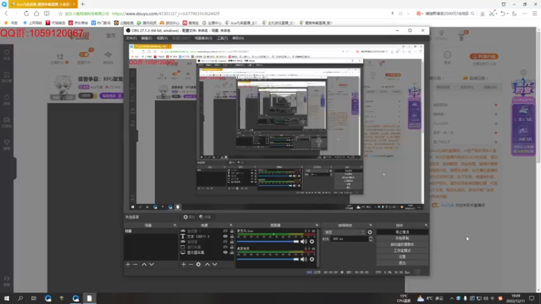The width and height of the screenshot is (541, 304).
Task: Toggle lock on the 显示器采集 source
Action: (x=232, y=253)
